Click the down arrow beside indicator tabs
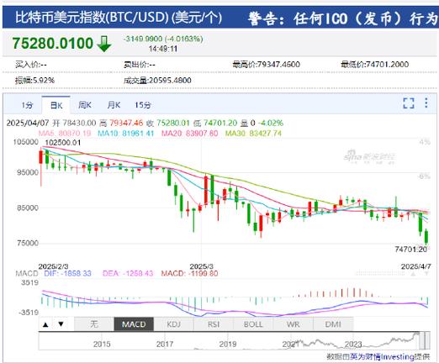 coord(61,324)
